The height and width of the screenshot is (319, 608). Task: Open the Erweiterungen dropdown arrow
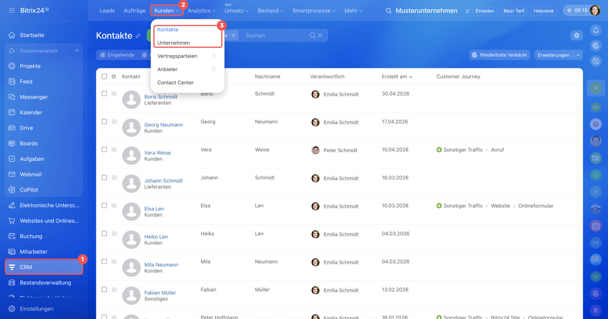(578, 55)
